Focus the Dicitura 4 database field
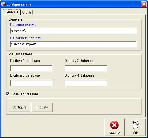 [x=86, y=83]
